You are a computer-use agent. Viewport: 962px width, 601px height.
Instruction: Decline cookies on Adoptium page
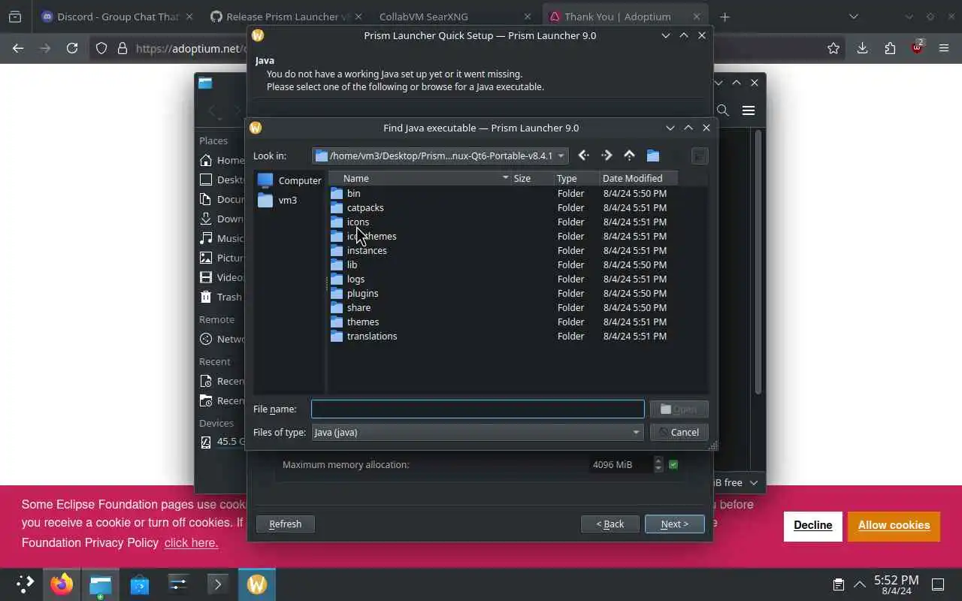click(812, 525)
